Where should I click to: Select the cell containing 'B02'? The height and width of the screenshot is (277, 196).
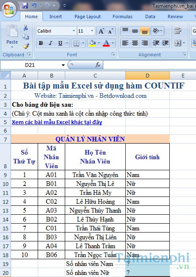pos(51,219)
